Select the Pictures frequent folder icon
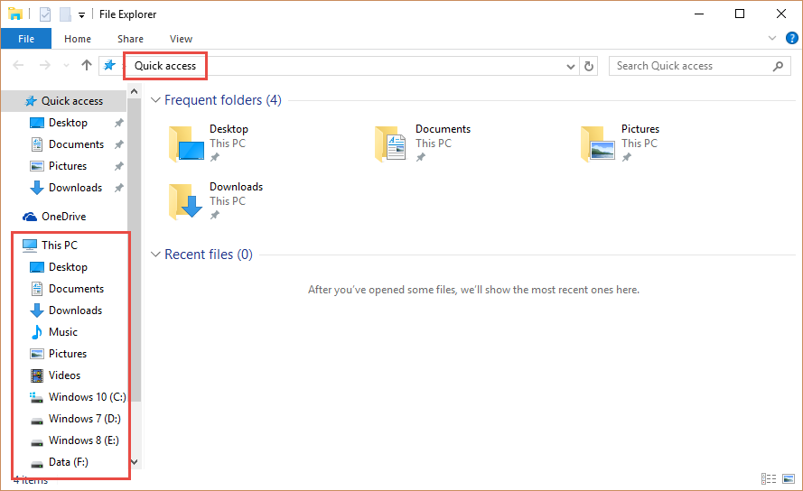The image size is (803, 491). pos(599,144)
